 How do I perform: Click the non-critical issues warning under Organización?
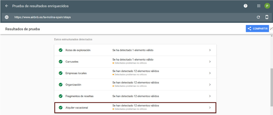click(x=129, y=86)
